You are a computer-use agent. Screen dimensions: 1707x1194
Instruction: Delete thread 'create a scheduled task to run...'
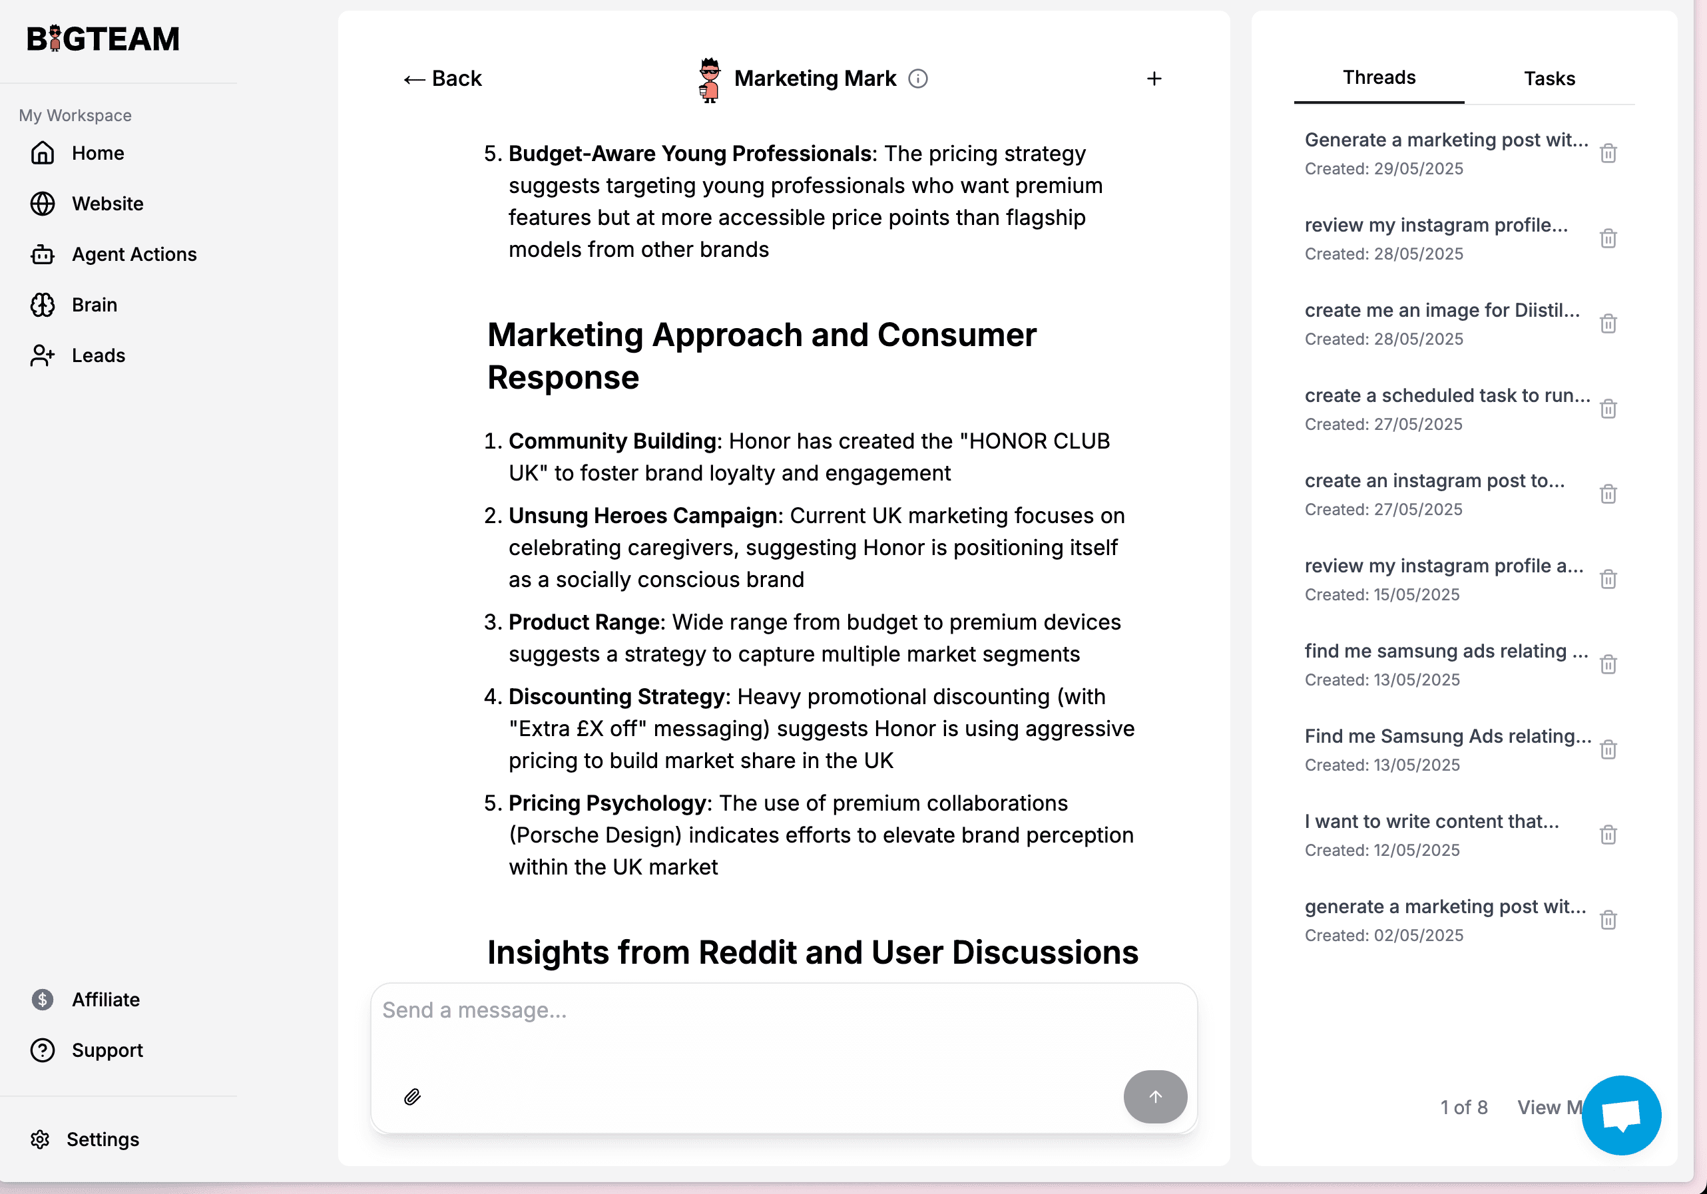pos(1608,409)
